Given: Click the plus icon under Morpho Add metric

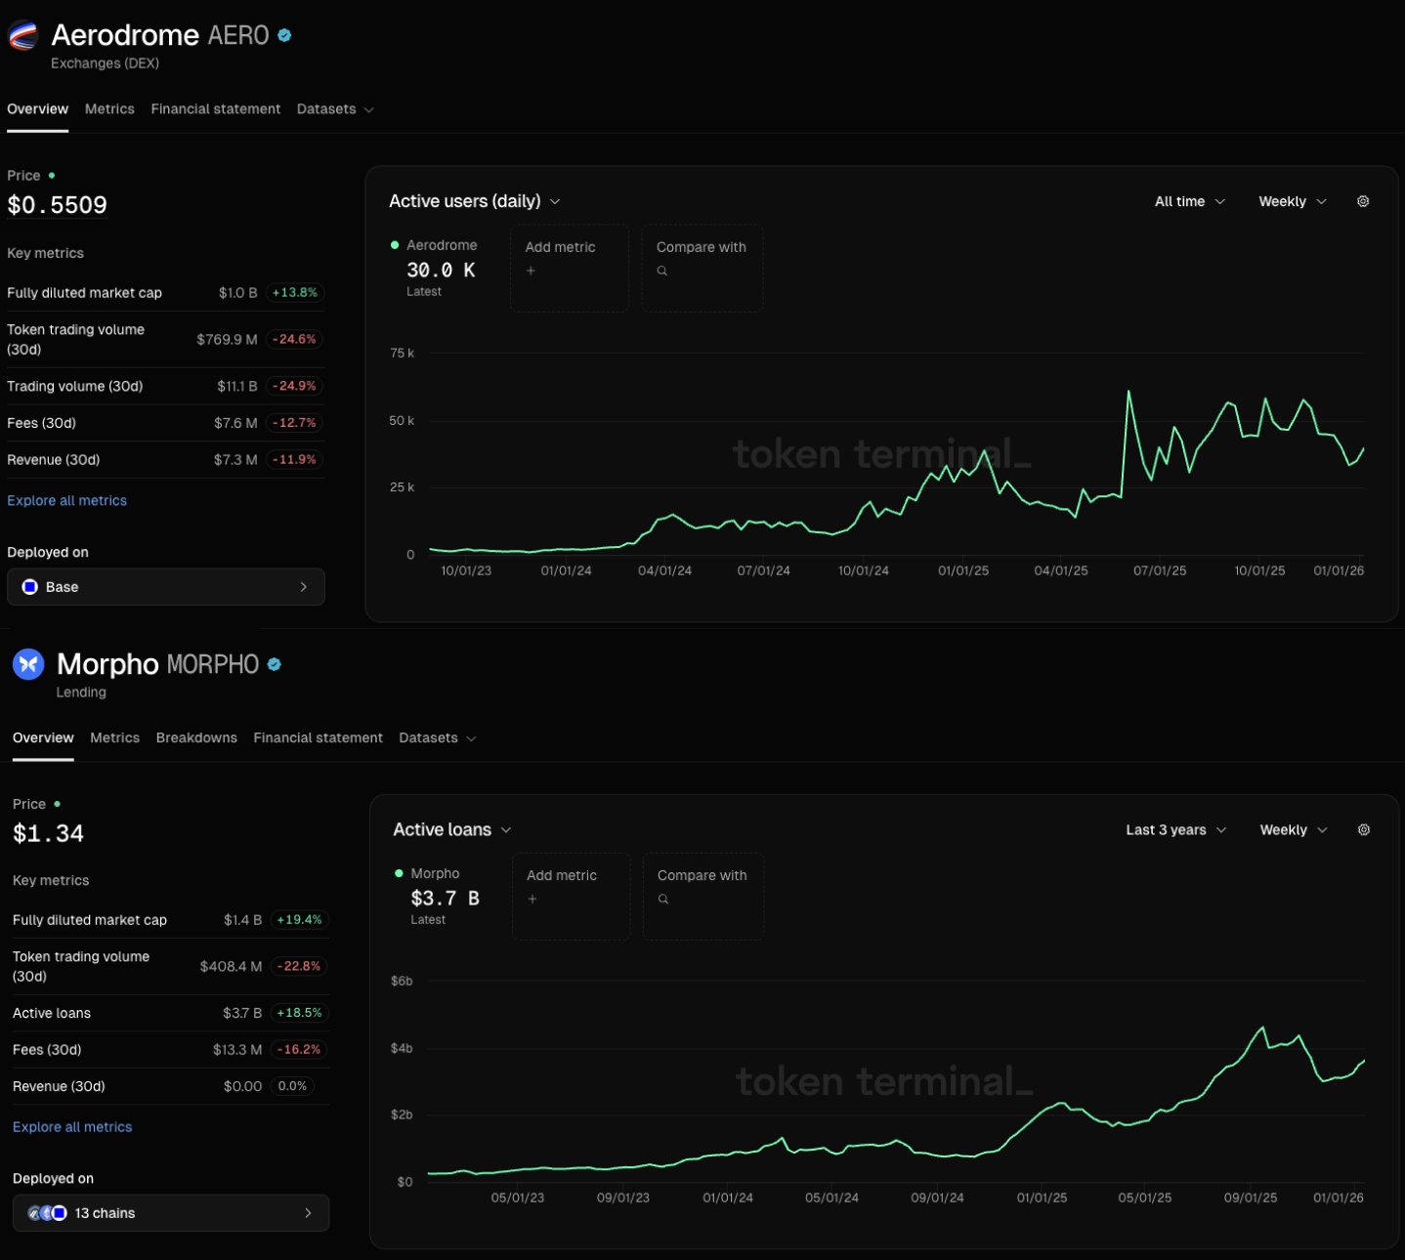Looking at the screenshot, I should (532, 900).
